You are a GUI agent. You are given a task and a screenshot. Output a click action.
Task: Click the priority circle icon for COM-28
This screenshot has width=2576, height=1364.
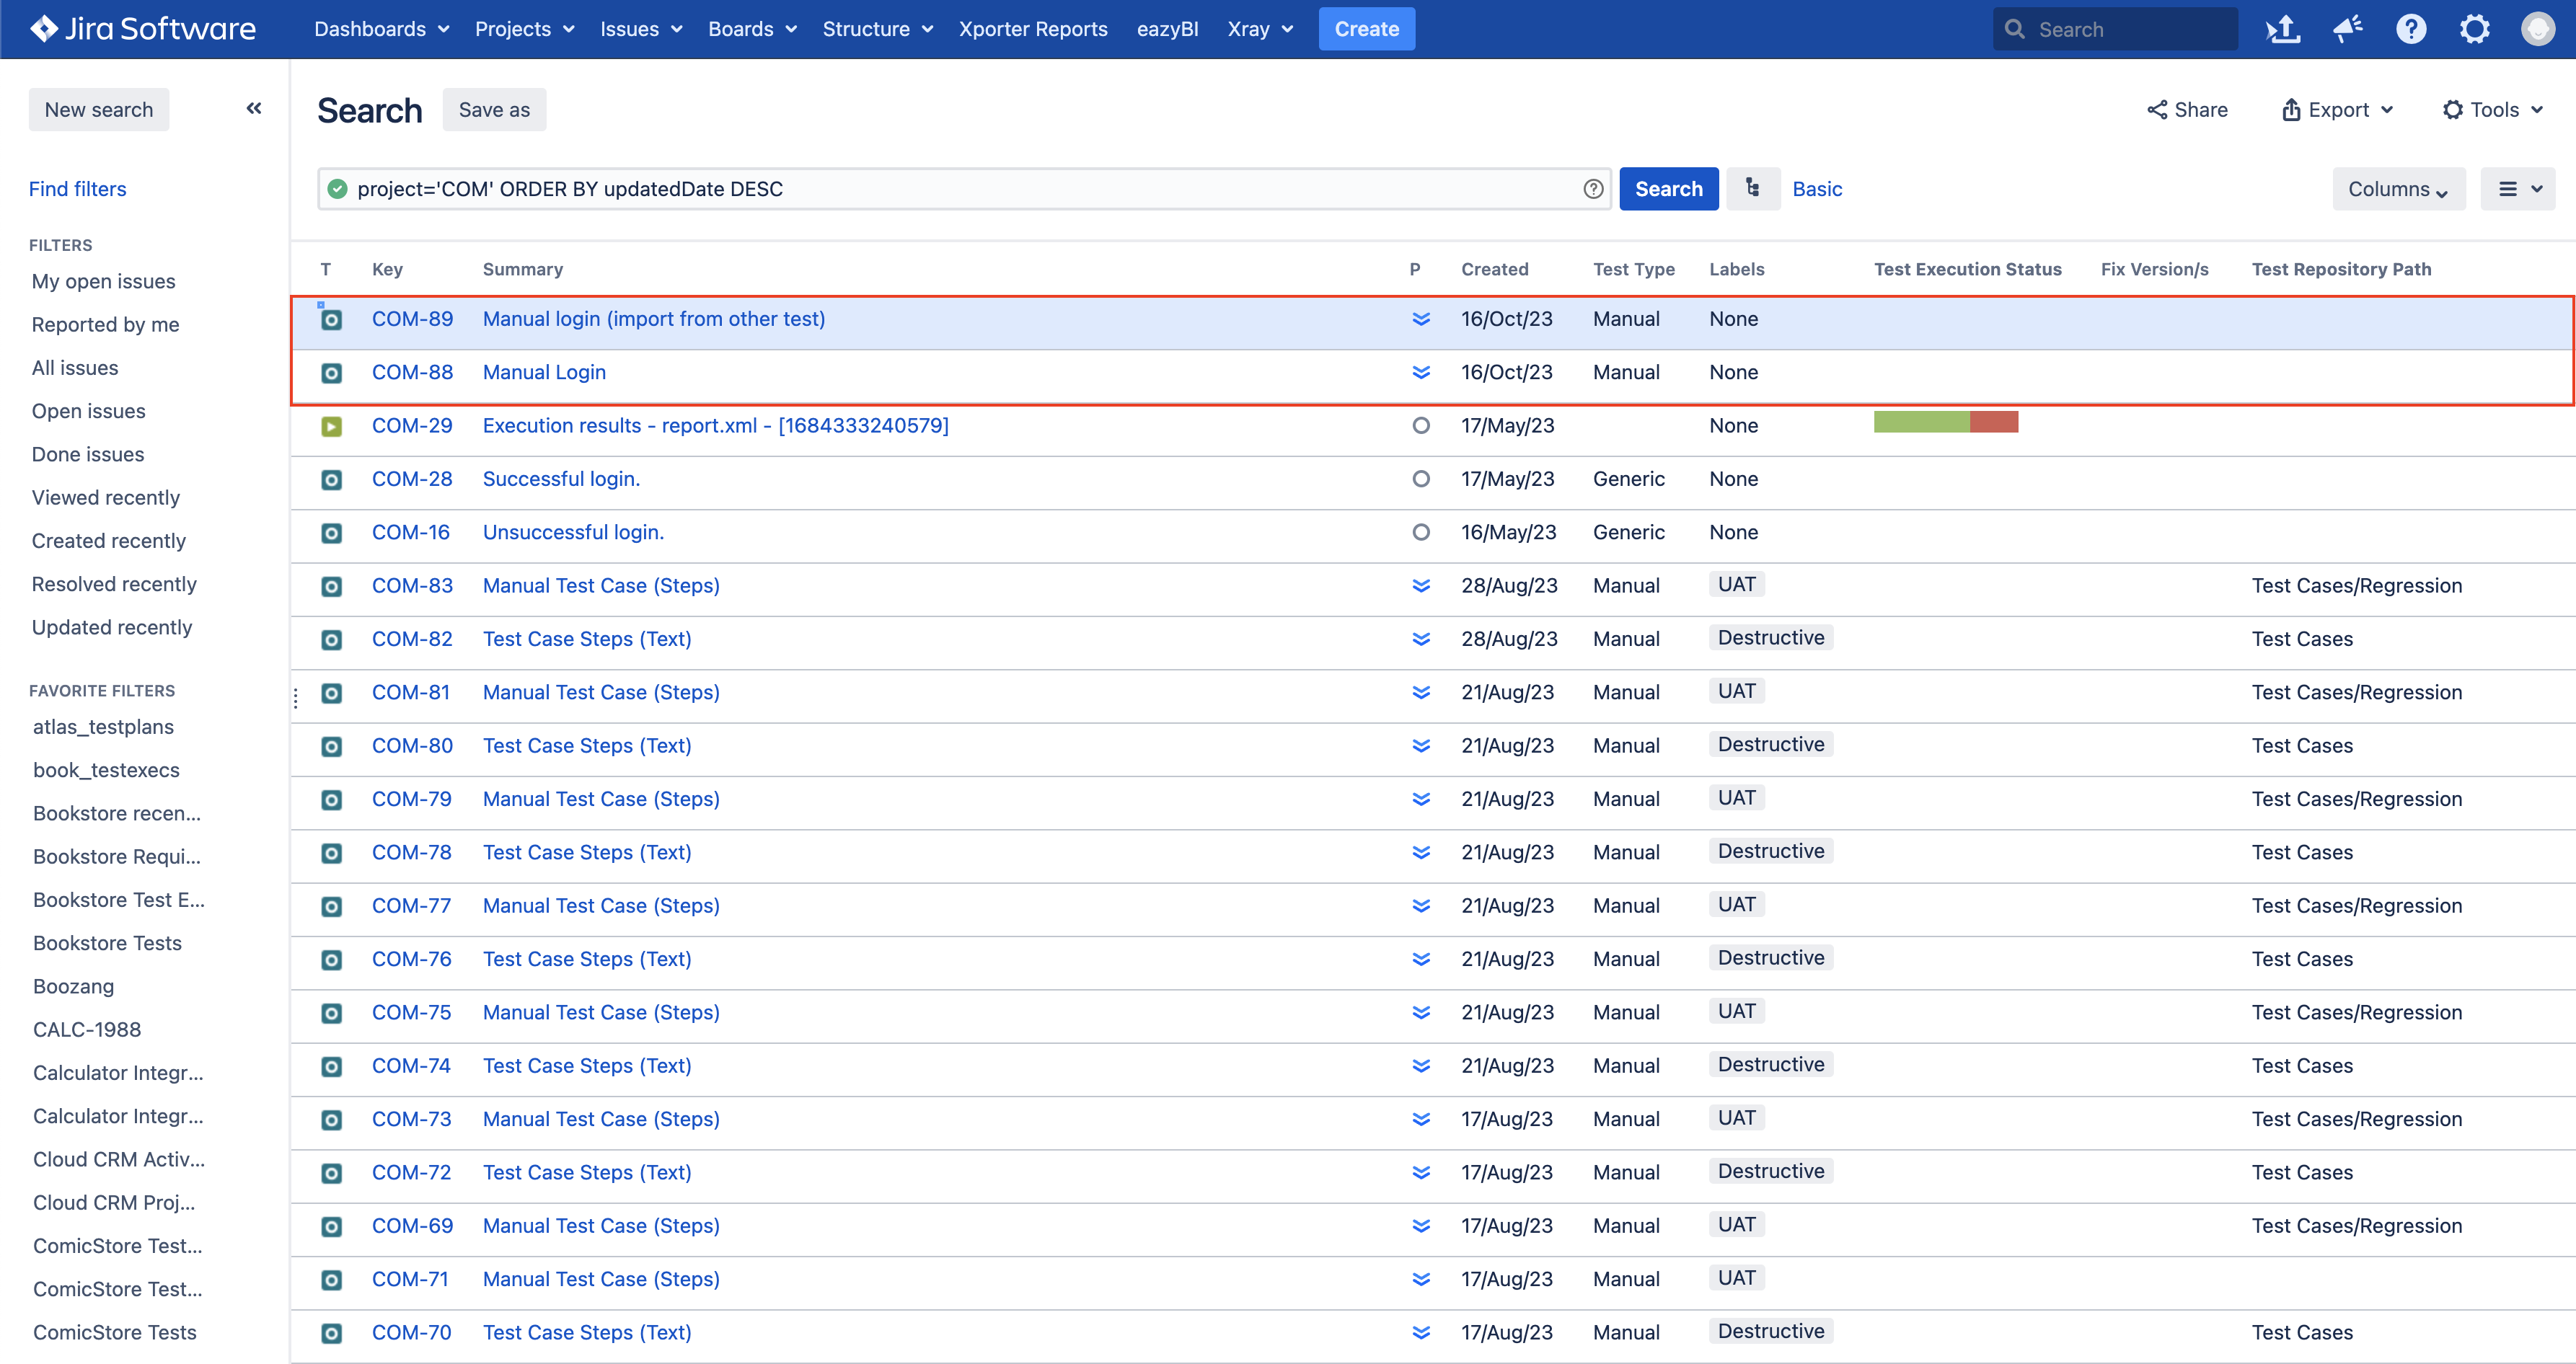click(x=1420, y=479)
